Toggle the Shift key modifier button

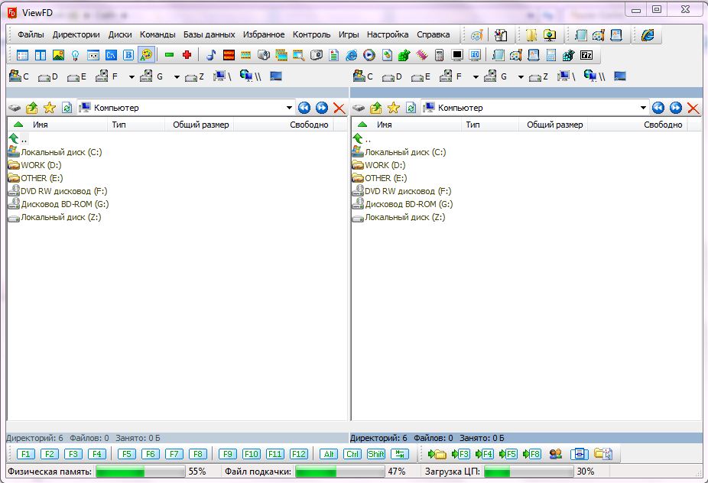point(376,454)
